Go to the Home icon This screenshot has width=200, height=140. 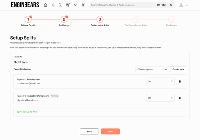(45, 5)
